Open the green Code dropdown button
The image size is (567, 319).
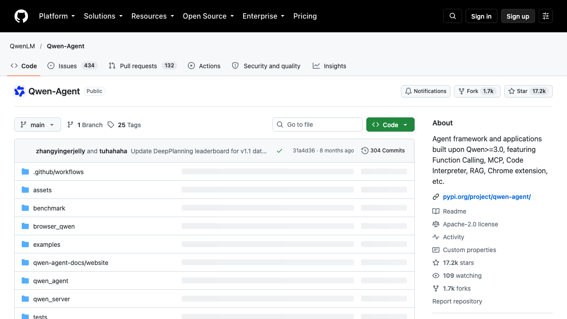click(x=390, y=125)
